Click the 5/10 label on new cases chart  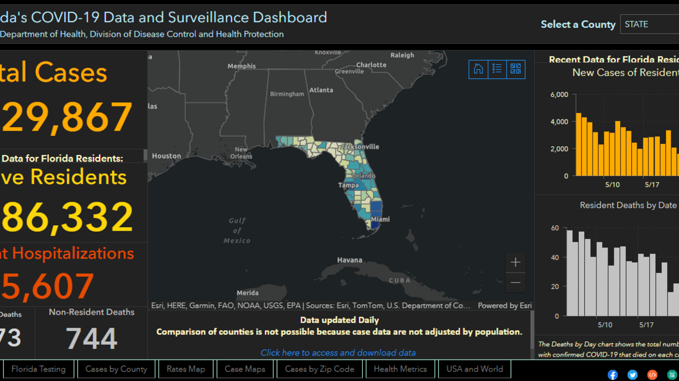(612, 185)
